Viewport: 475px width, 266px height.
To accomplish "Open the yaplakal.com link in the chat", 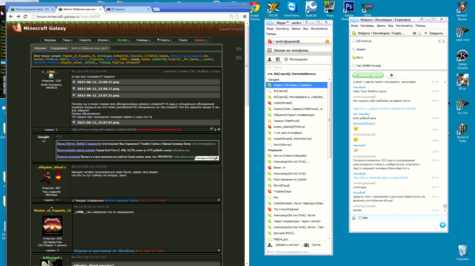I will 385,109.
